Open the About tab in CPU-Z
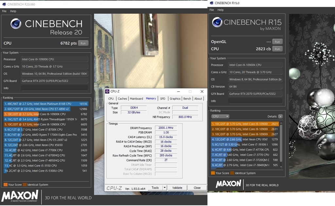The height and width of the screenshot is (206, 335). click(198, 98)
